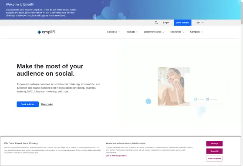Open the Watch video link

coord(47,104)
